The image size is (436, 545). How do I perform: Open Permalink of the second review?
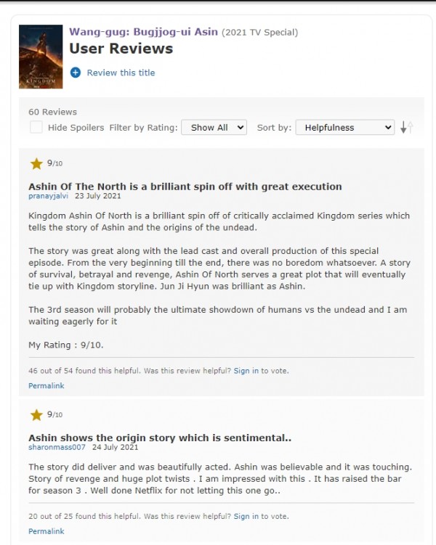click(x=46, y=532)
